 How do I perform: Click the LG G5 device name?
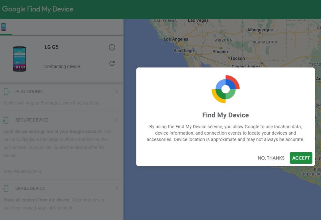(x=51, y=47)
